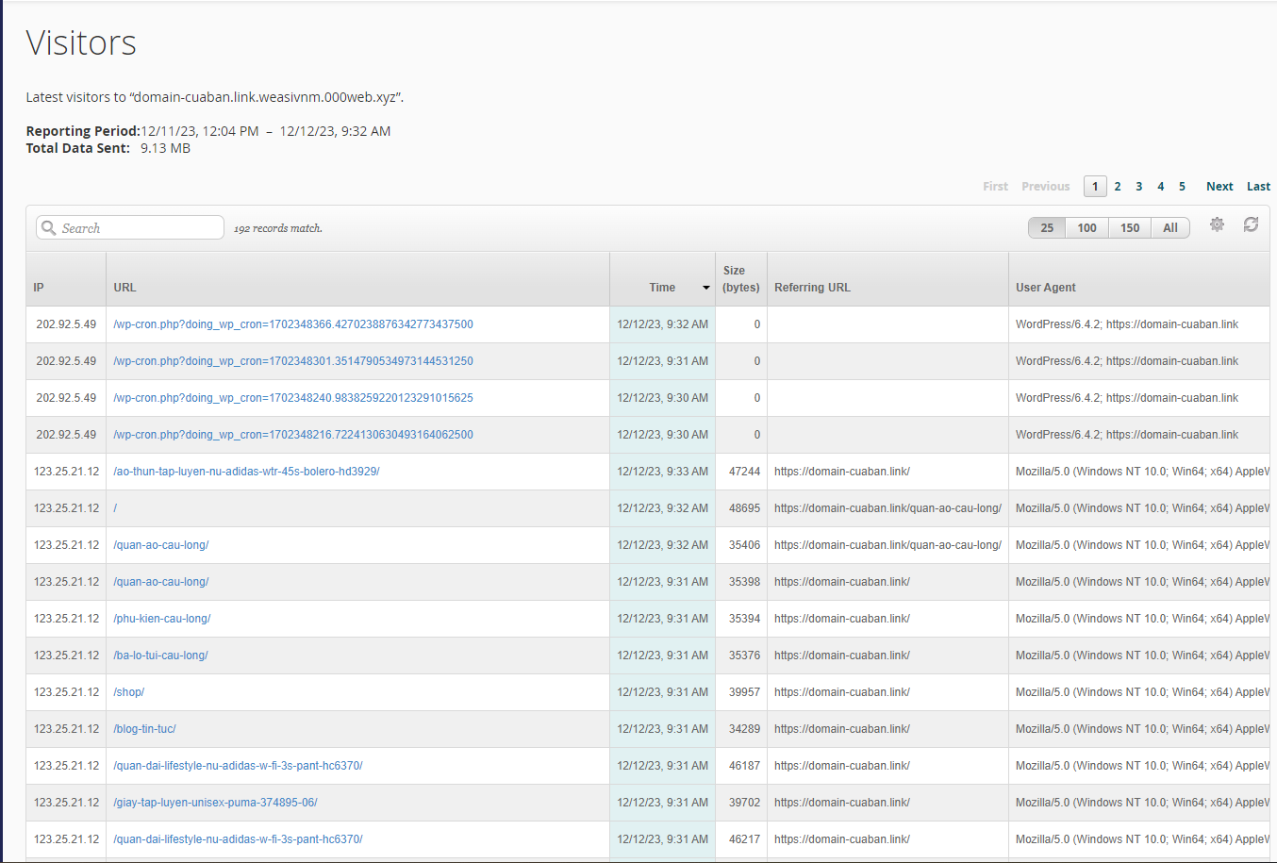This screenshot has width=1277, height=863.
Task: Click the Next page link
Action: pyautogui.click(x=1219, y=187)
